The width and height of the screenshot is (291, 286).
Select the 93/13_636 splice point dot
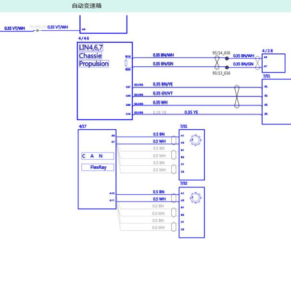click(x=227, y=67)
